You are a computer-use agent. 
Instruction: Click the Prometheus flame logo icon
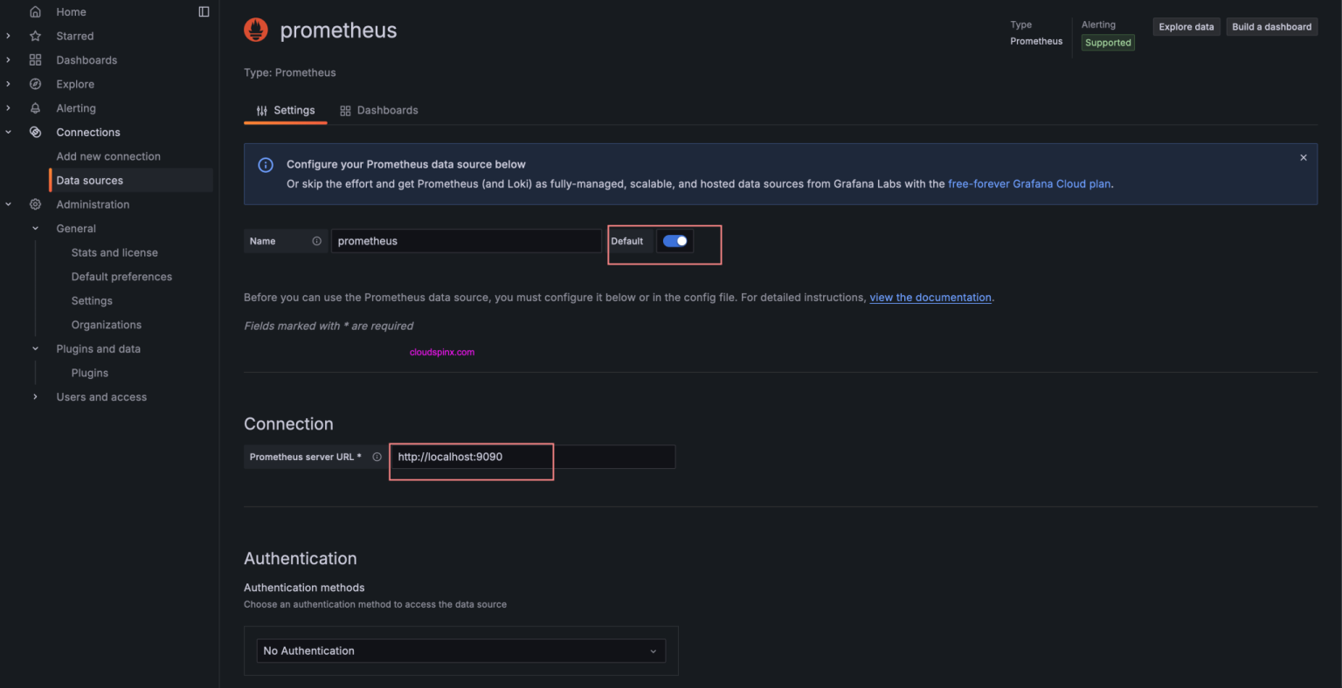(255, 29)
